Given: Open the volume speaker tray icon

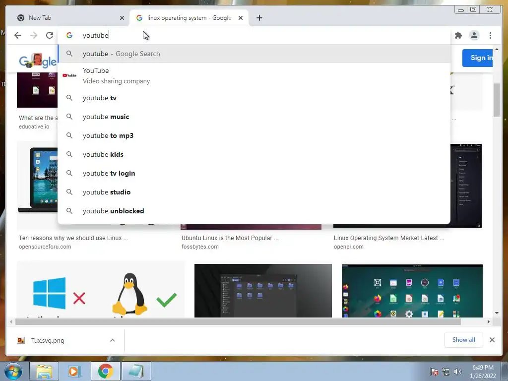Looking at the screenshot, I should click(x=457, y=372).
